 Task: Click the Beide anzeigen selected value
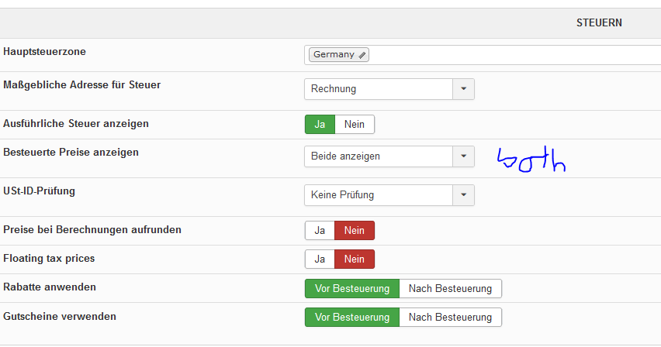point(379,156)
